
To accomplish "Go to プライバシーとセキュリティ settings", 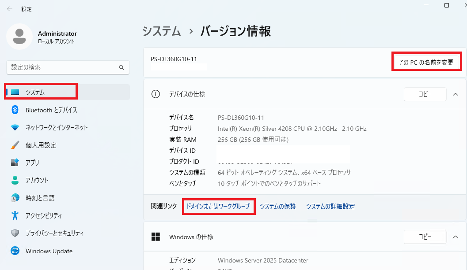I will [x=68, y=233].
